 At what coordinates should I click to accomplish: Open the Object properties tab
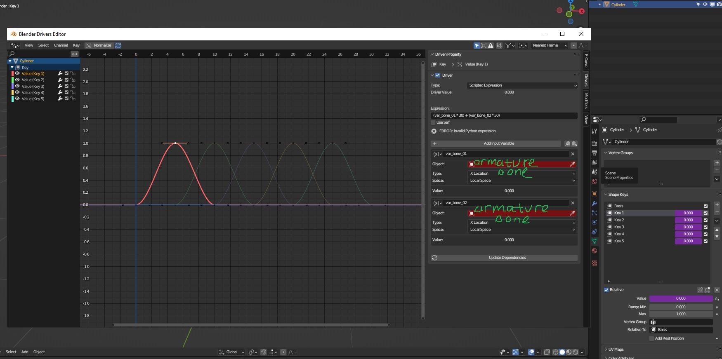(x=595, y=194)
